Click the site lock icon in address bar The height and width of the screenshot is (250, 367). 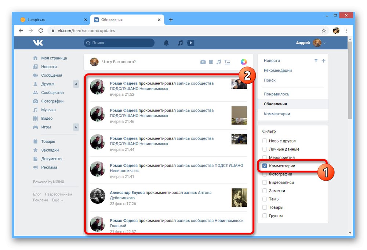pyautogui.click(x=53, y=30)
